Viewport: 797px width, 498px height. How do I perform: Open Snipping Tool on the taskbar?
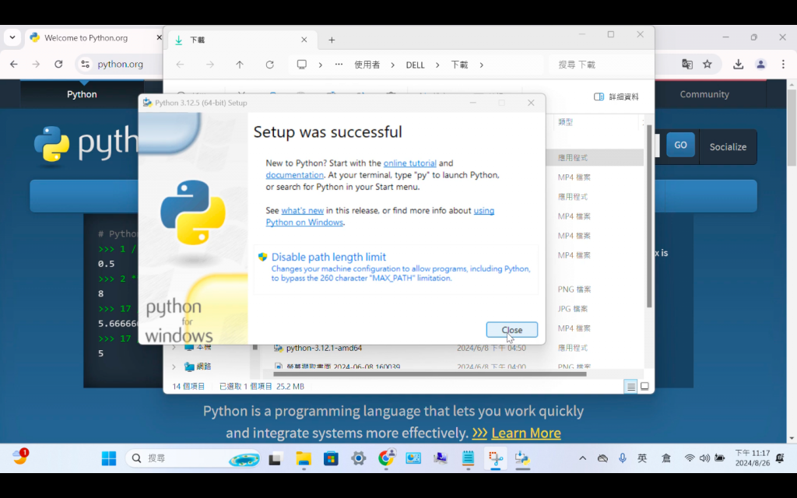(x=495, y=458)
